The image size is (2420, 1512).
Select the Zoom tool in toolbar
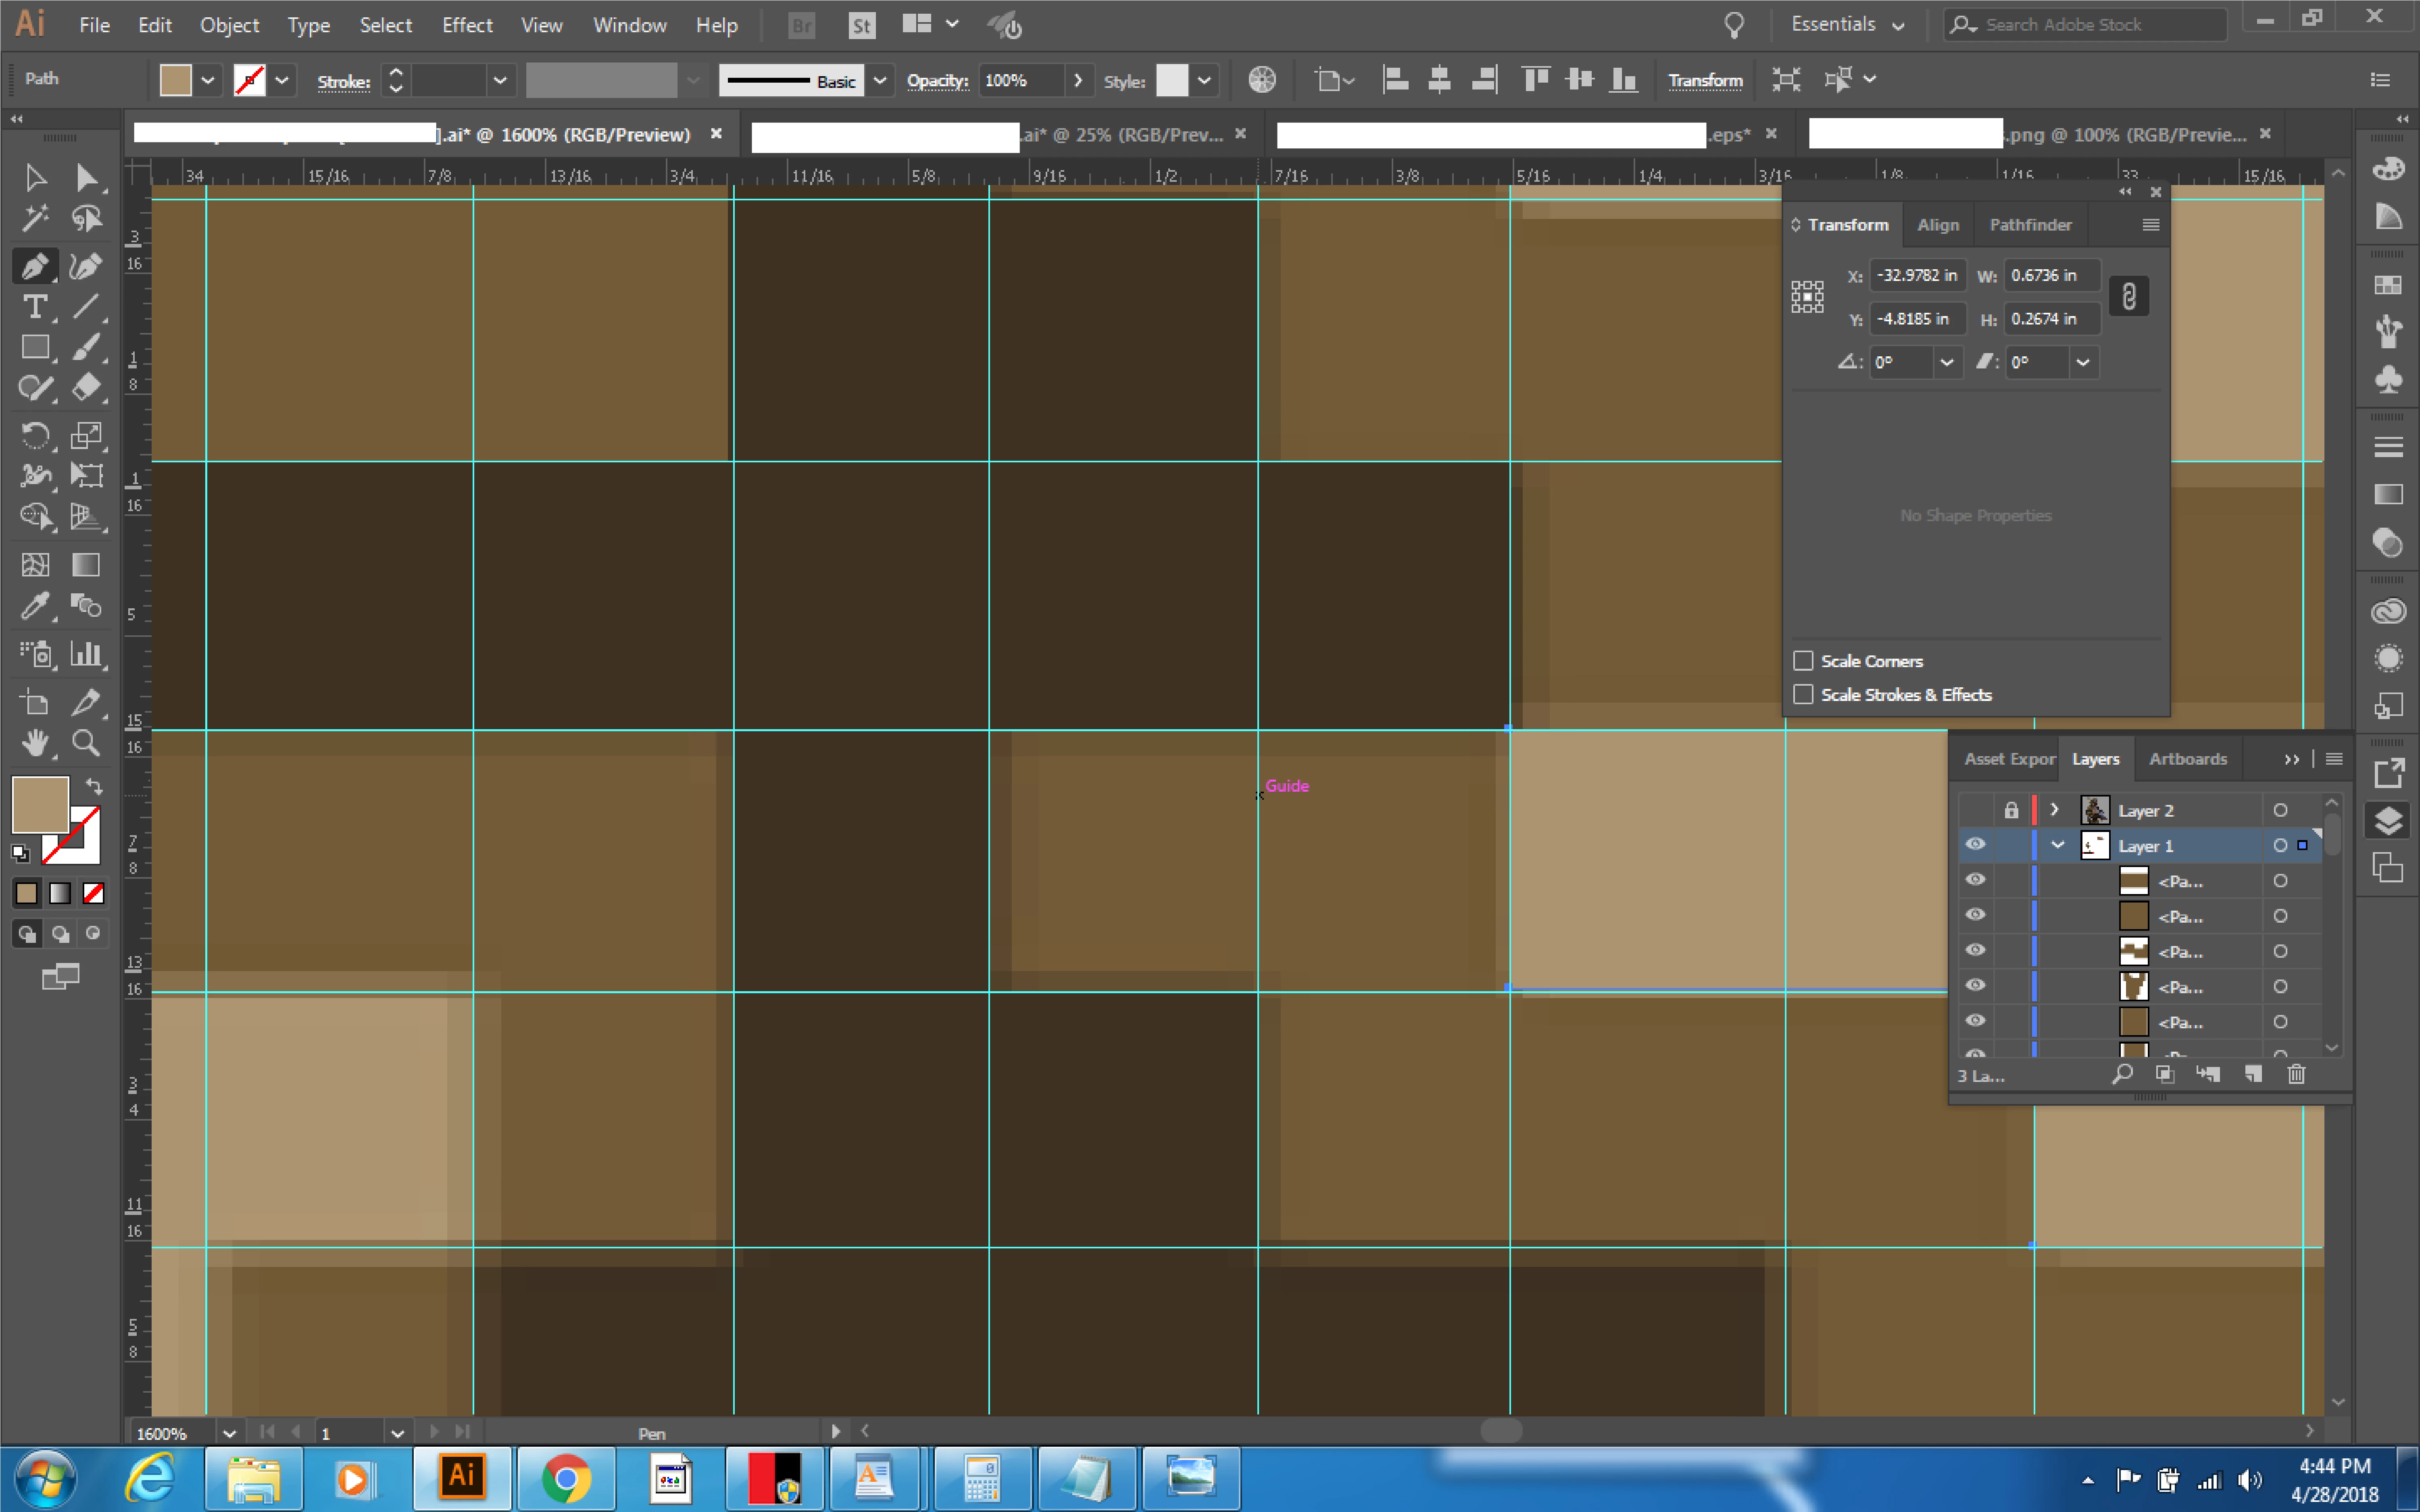[86, 743]
